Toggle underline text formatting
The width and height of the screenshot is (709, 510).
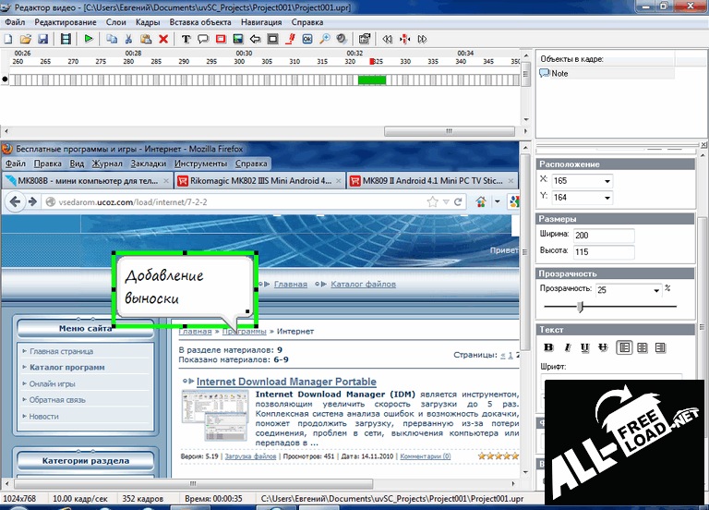pos(584,347)
